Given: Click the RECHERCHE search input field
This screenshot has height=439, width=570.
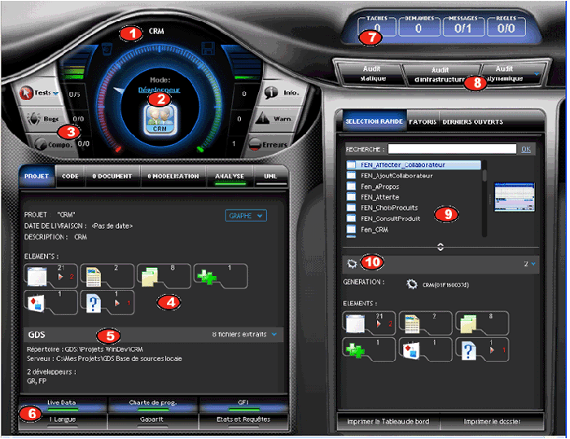Looking at the screenshot, I should (452, 150).
